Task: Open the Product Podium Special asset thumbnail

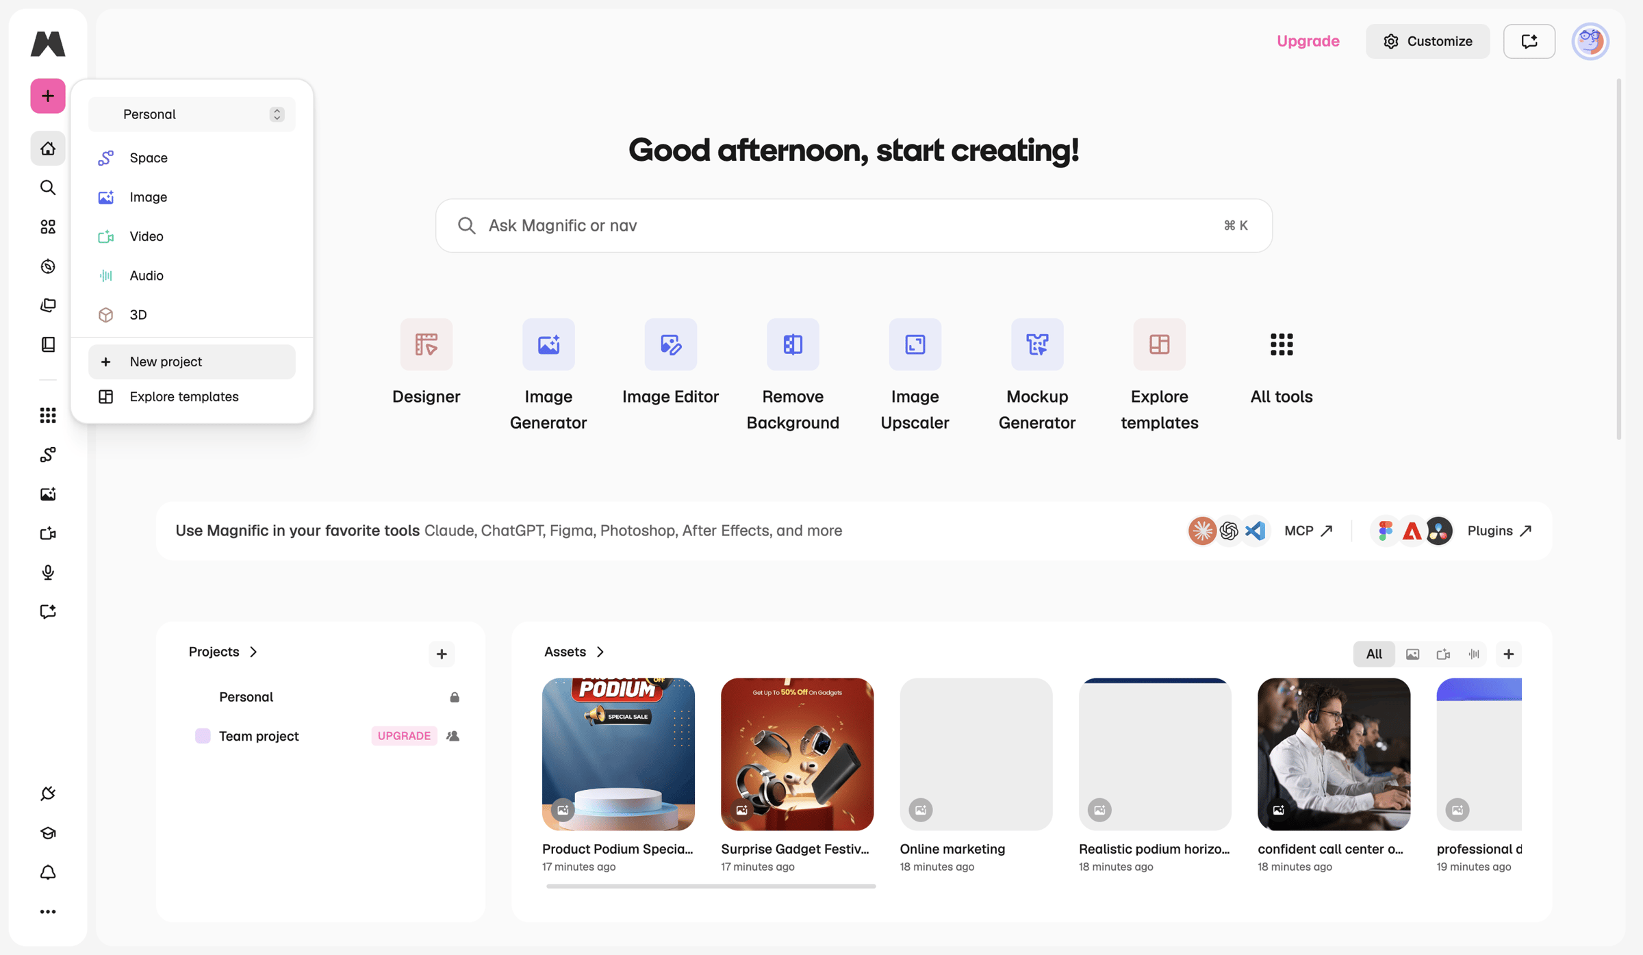Action: pyautogui.click(x=618, y=754)
